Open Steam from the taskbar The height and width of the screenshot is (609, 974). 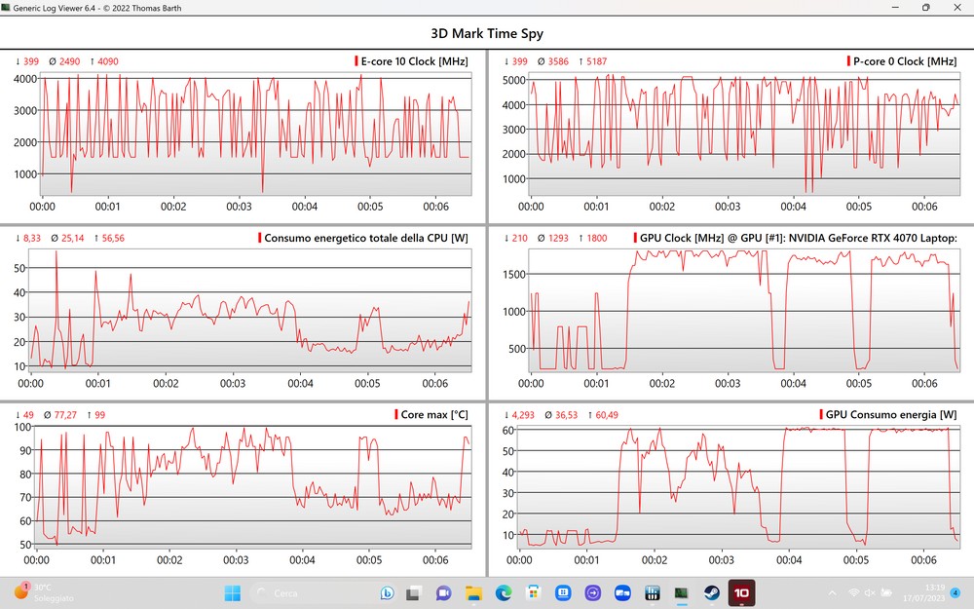[x=711, y=593]
